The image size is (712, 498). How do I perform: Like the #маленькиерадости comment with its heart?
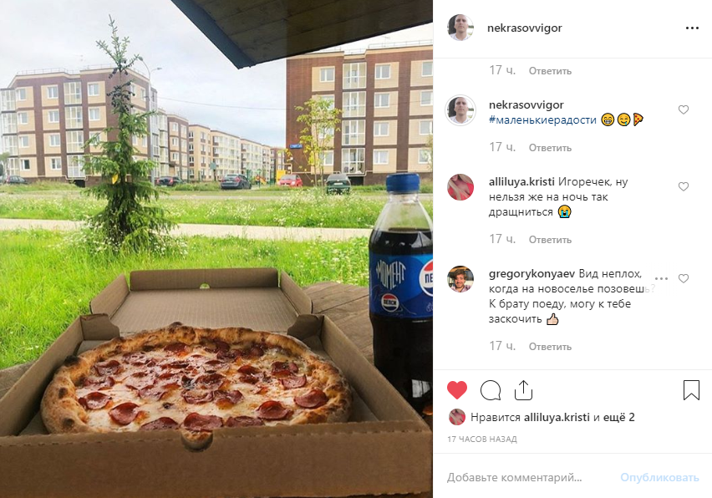click(684, 109)
